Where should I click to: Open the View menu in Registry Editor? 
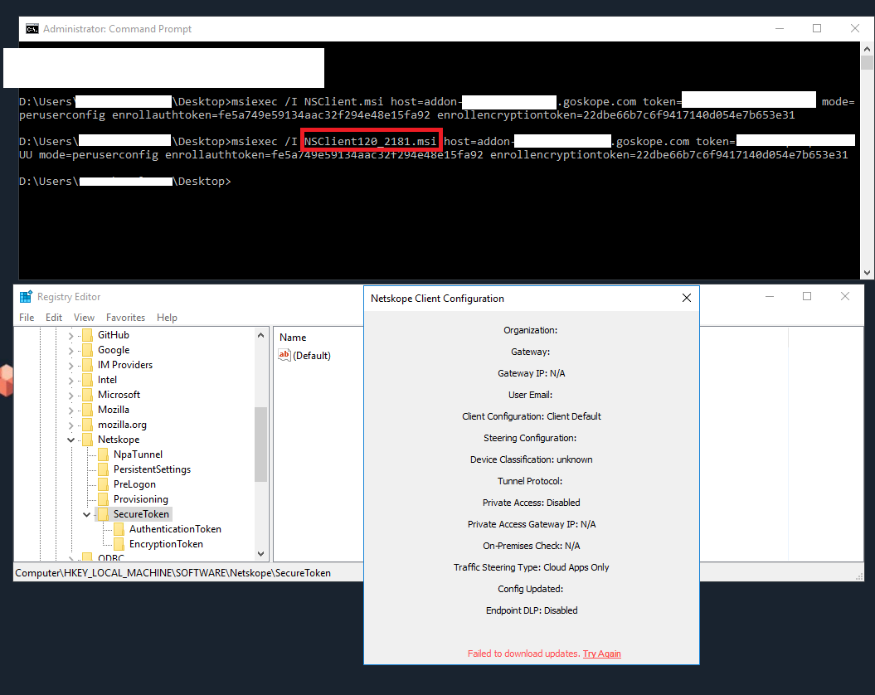84,317
